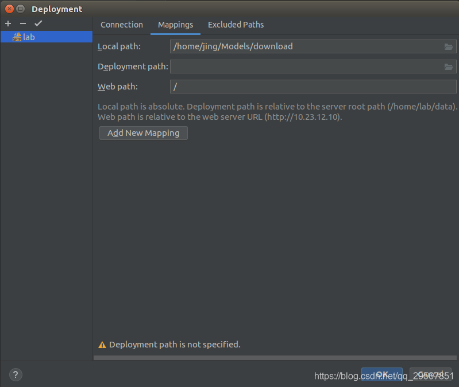Browse for Local path folder icon
Image resolution: width=459 pixels, height=387 pixels.
click(449, 47)
